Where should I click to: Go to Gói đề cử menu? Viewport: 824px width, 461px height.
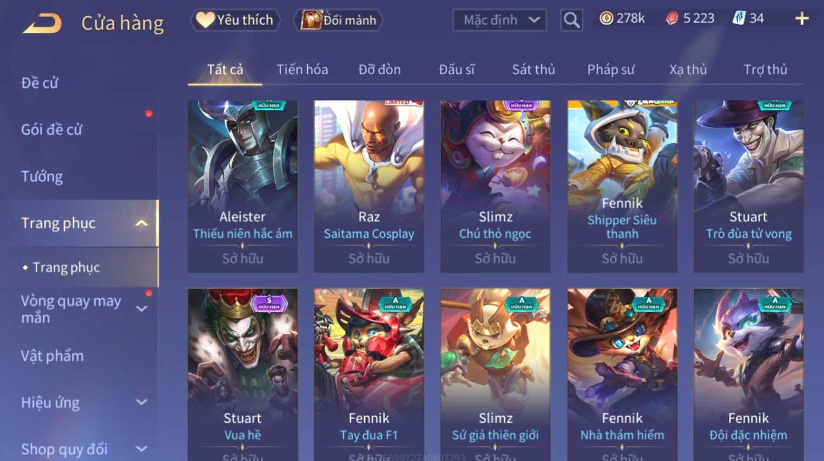point(52,130)
